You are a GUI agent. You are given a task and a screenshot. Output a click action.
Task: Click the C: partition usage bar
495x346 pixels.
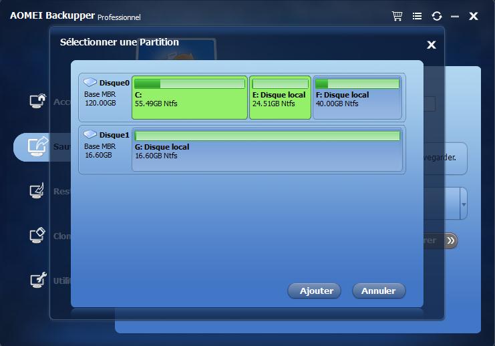tap(190, 83)
